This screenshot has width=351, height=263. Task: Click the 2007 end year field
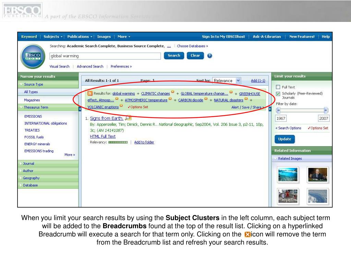click(x=324, y=118)
